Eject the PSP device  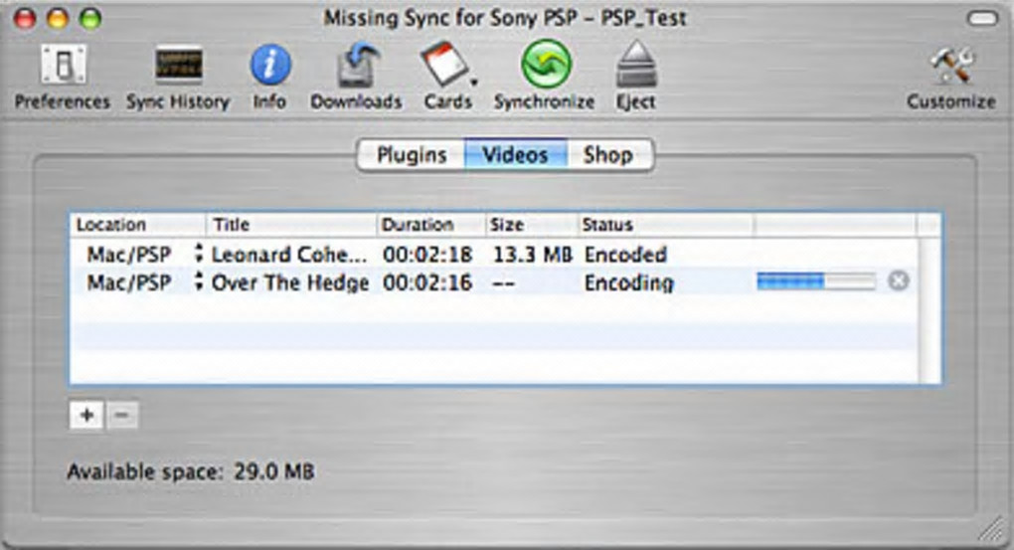coord(634,68)
